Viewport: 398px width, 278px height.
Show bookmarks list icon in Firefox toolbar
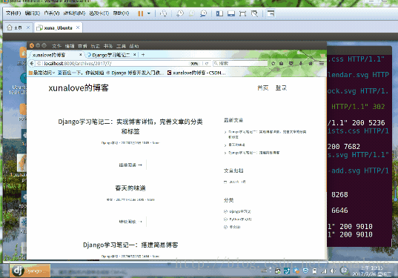click(x=281, y=63)
